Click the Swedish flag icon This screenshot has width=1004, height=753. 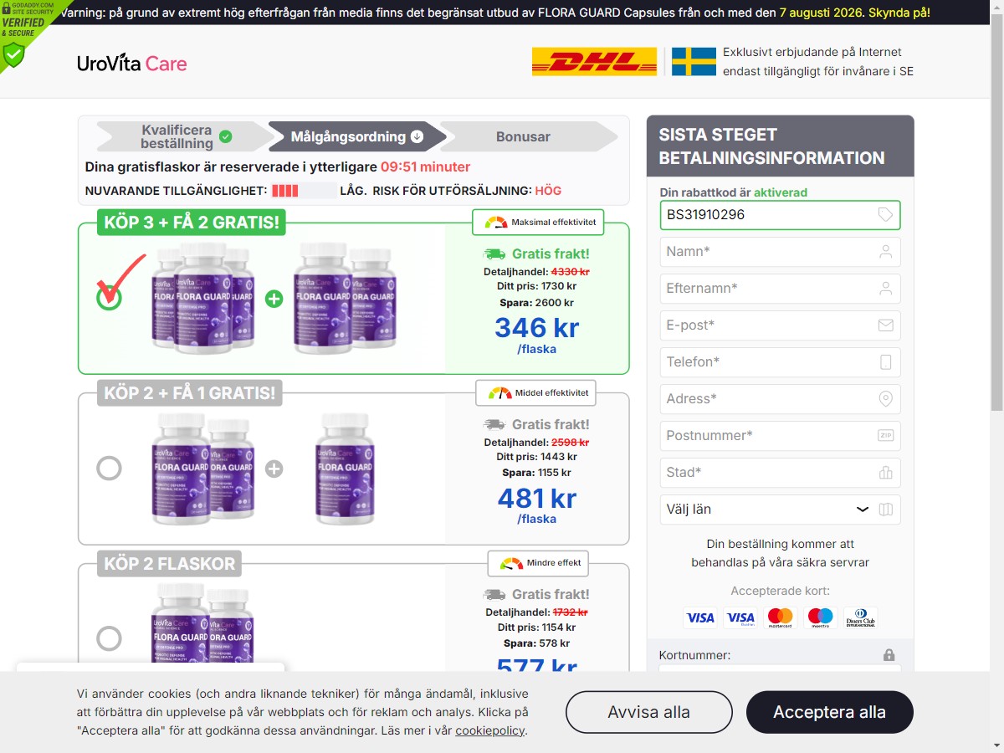[x=694, y=62]
